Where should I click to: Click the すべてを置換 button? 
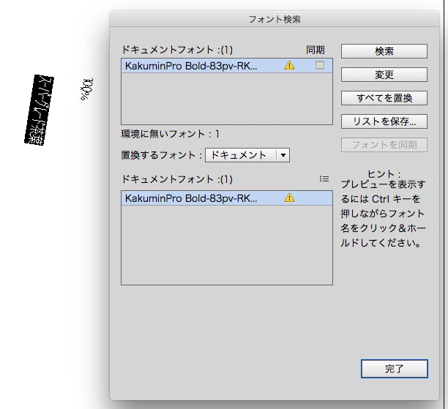(x=384, y=98)
